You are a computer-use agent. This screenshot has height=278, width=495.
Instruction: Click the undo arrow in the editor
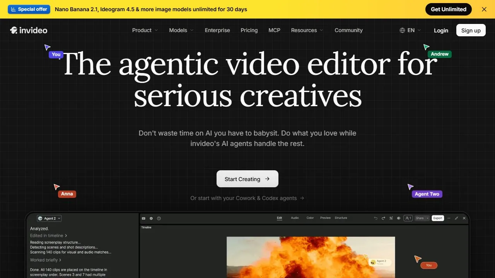pyautogui.click(x=376, y=218)
